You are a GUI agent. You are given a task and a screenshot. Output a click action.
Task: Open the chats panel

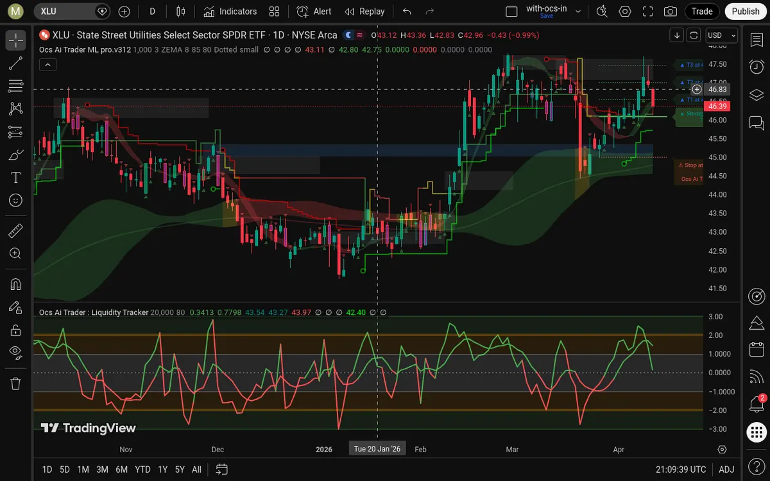pyautogui.click(x=757, y=122)
